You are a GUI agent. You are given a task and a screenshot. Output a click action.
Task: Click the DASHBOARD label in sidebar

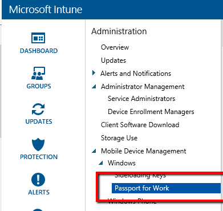click(x=39, y=51)
